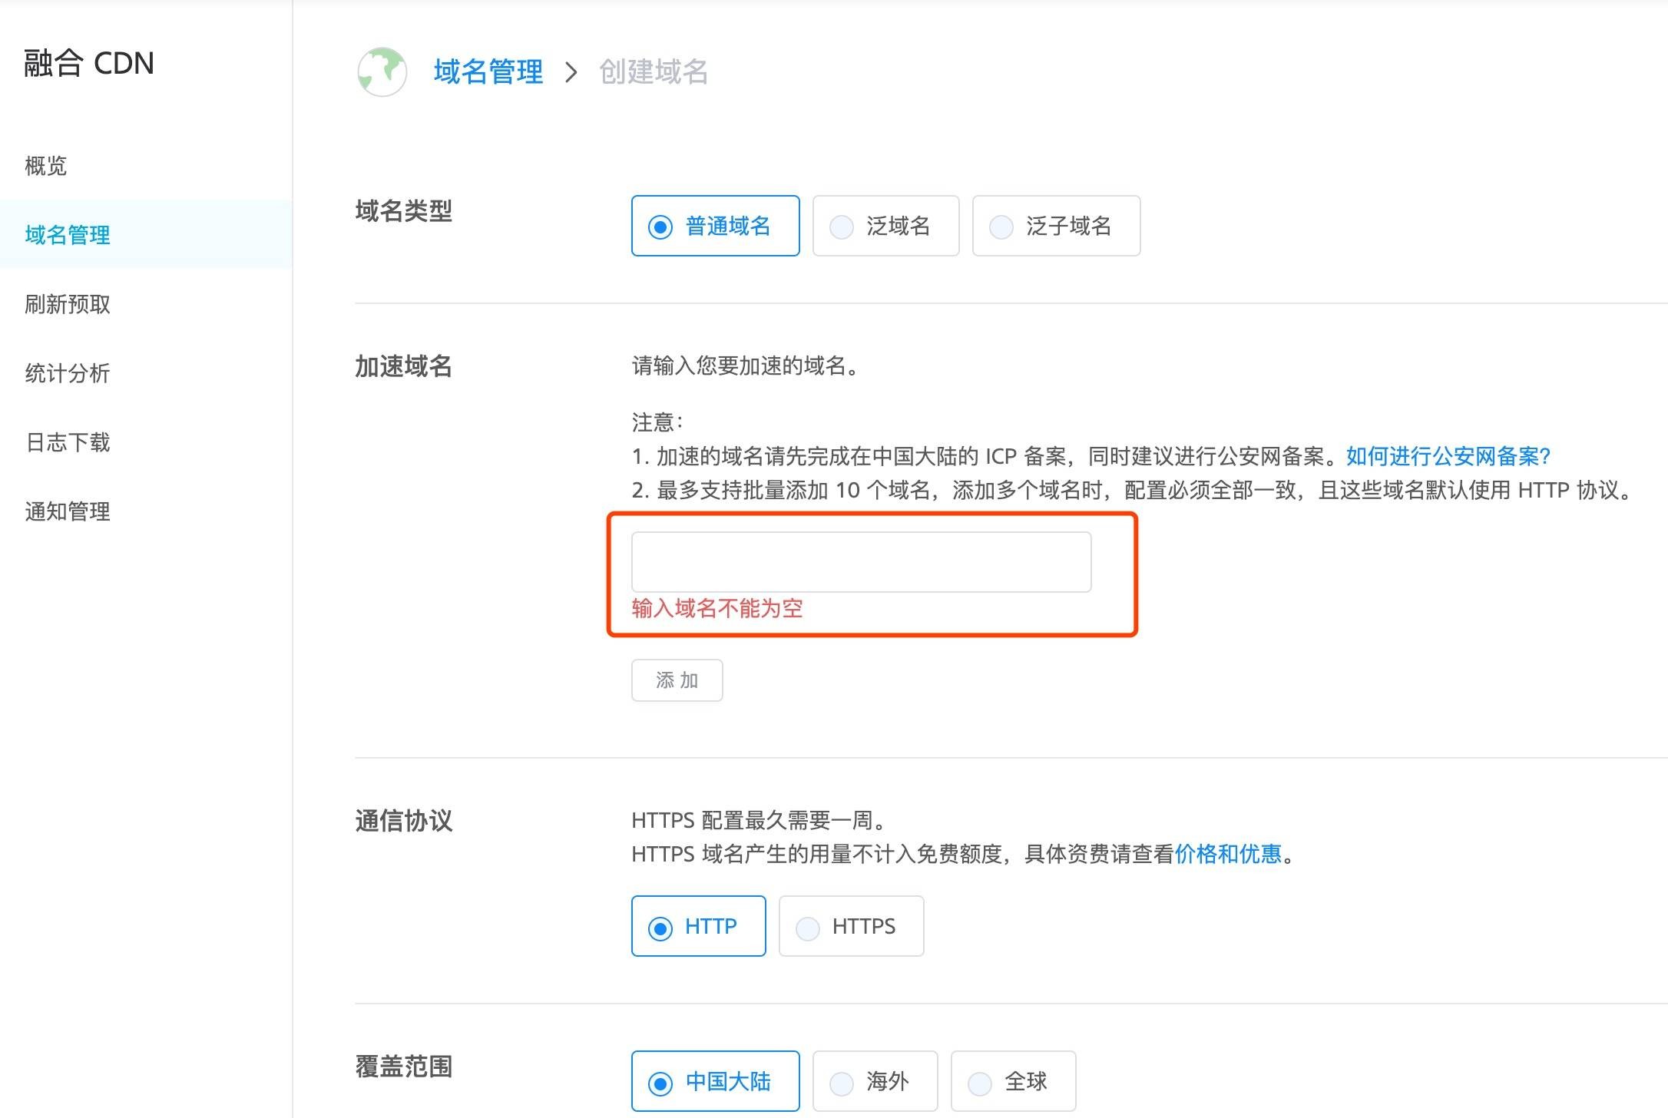1668x1118 pixels.
Task: Click the 域名管理 breadcrumb link
Action: tap(488, 72)
